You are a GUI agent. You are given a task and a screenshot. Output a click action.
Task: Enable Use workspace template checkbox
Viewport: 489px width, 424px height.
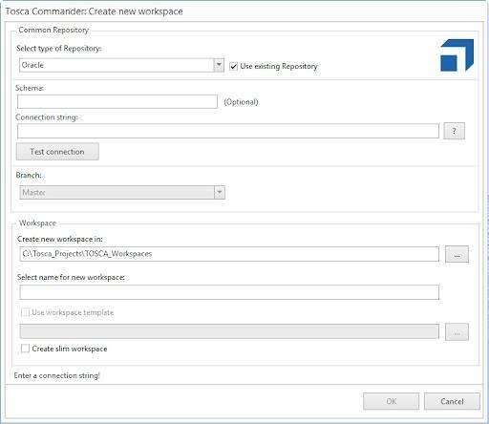(x=25, y=312)
